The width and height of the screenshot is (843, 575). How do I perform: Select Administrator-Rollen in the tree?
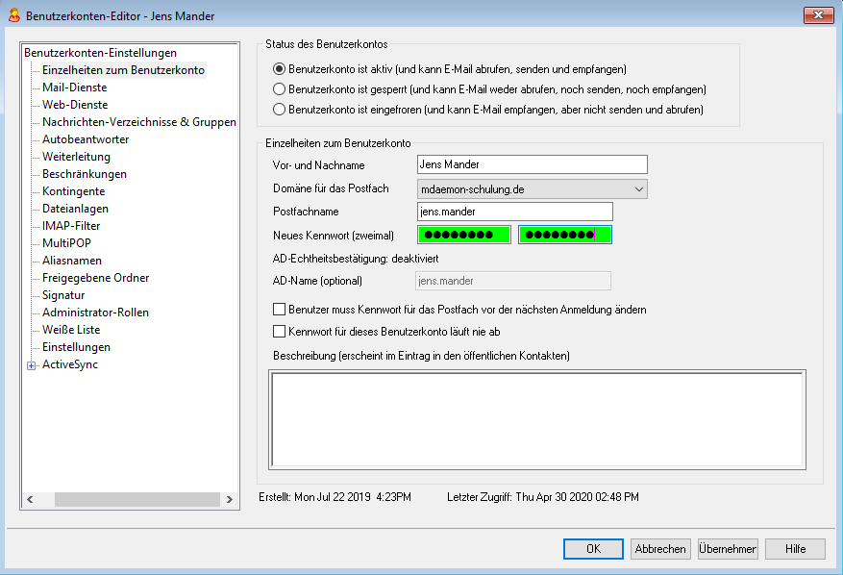(95, 312)
